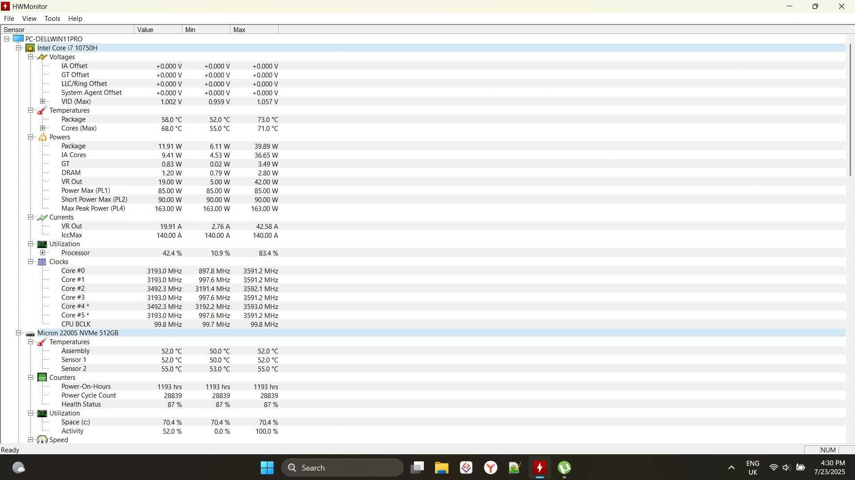The image size is (855, 480).
Task: Show hidden tray icons chevron
Action: 731,468
